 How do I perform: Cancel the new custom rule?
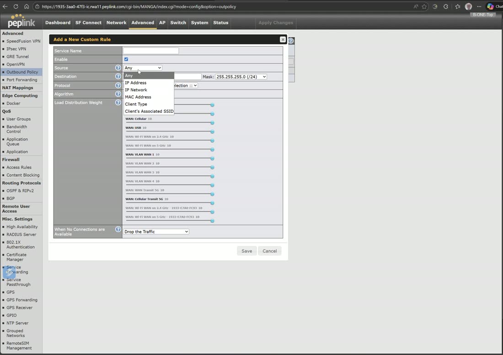[269, 251]
